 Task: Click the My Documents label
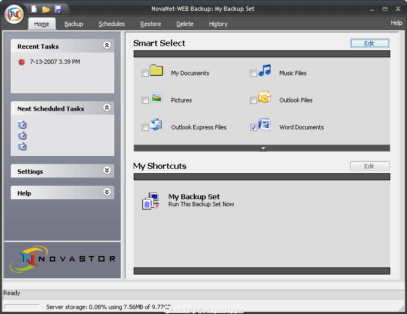190,73
